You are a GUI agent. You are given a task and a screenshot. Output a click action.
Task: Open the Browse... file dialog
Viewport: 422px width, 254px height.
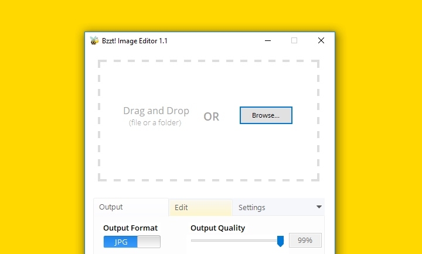coord(266,115)
